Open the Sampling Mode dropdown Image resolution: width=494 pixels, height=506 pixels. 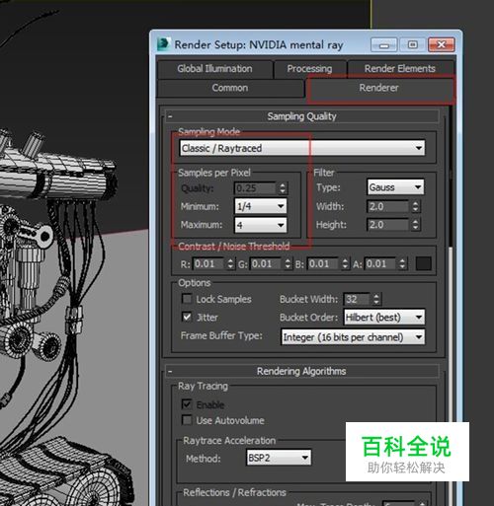(x=302, y=148)
